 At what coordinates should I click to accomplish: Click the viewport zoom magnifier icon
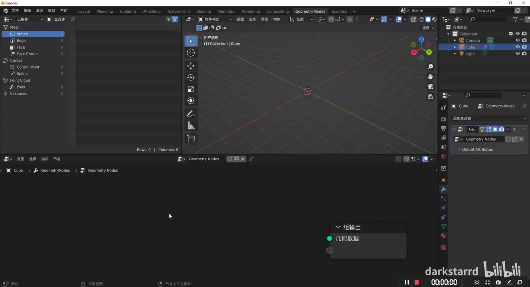(430, 67)
